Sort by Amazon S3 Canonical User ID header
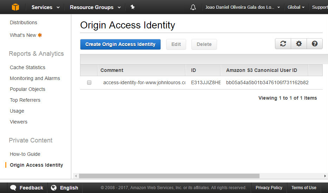328x193 pixels. pyautogui.click(x=264, y=70)
